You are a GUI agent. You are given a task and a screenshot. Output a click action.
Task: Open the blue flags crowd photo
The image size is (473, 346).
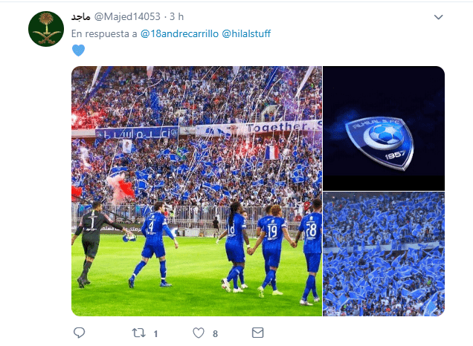384,254
